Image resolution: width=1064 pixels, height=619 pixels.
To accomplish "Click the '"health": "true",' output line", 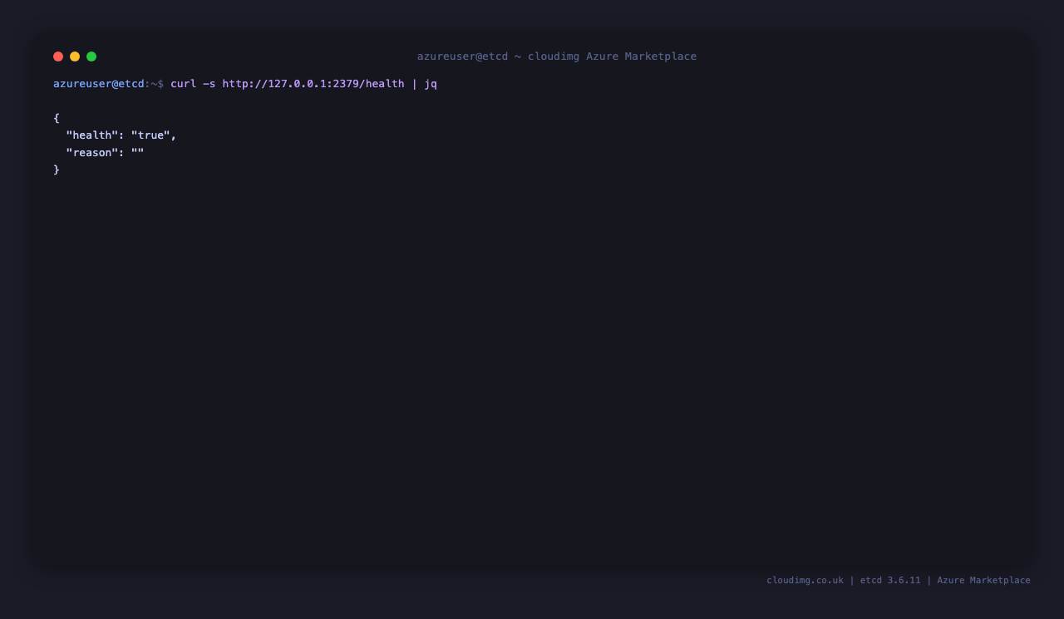I will pos(121,135).
